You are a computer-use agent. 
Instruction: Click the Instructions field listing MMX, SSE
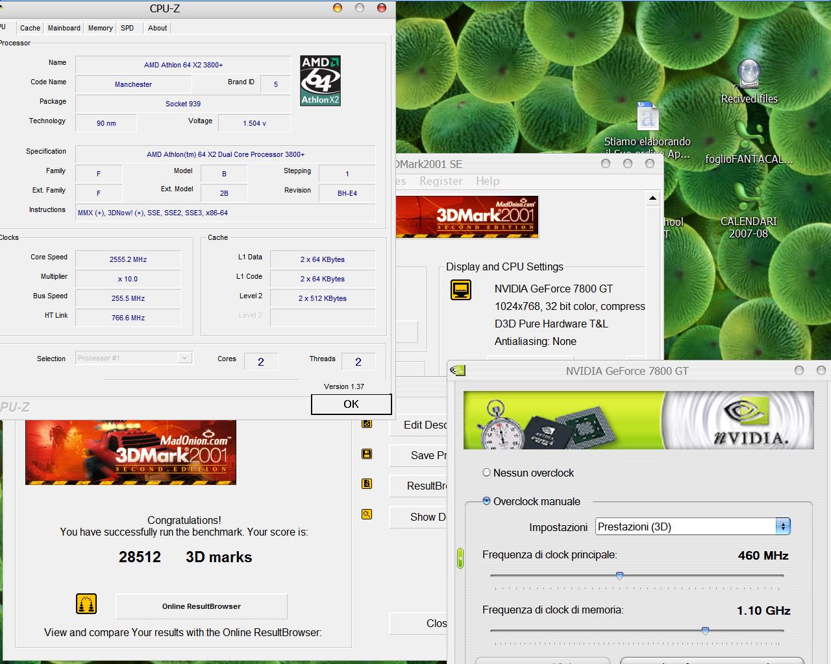pyautogui.click(x=225, y=213)
